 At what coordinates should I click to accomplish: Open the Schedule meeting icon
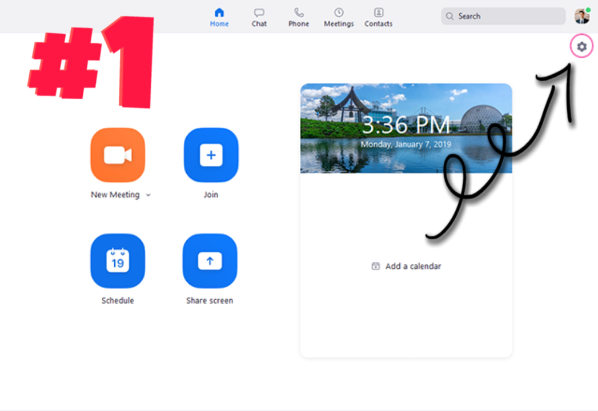coord(117,261)
